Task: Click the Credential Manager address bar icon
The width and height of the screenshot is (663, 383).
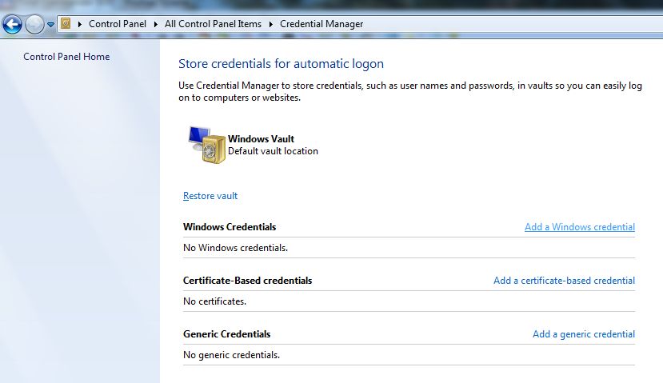Action: click(66, 23)
